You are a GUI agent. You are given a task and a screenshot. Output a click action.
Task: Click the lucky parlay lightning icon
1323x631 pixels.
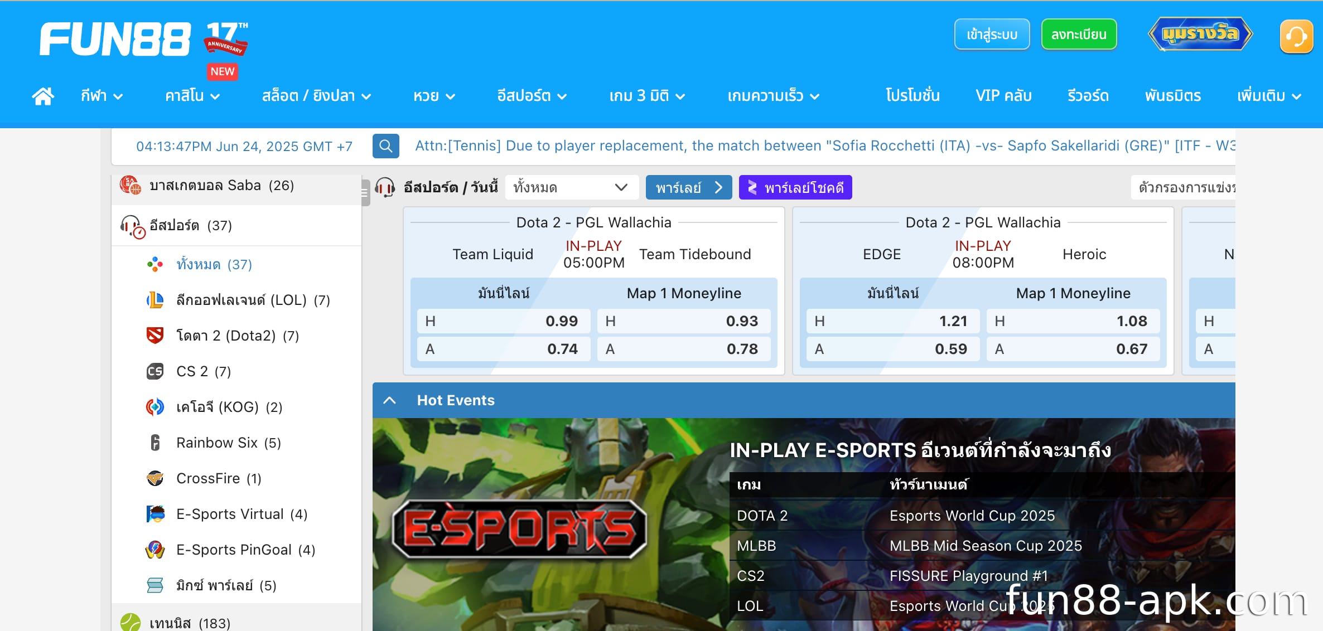tap(752, 188)
